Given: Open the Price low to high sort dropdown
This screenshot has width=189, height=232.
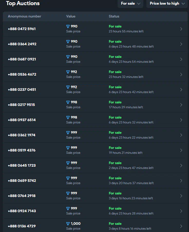Looking at the screenshot, I should point(167,3).
